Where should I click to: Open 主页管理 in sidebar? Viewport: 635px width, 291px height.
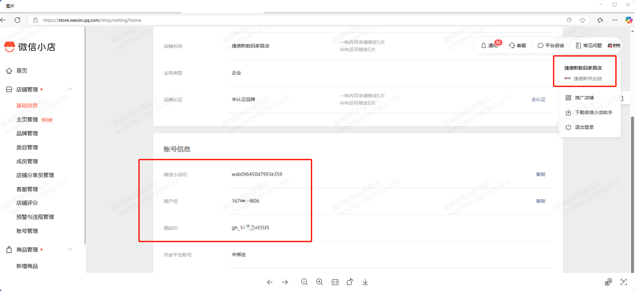(x=27, y=119)
